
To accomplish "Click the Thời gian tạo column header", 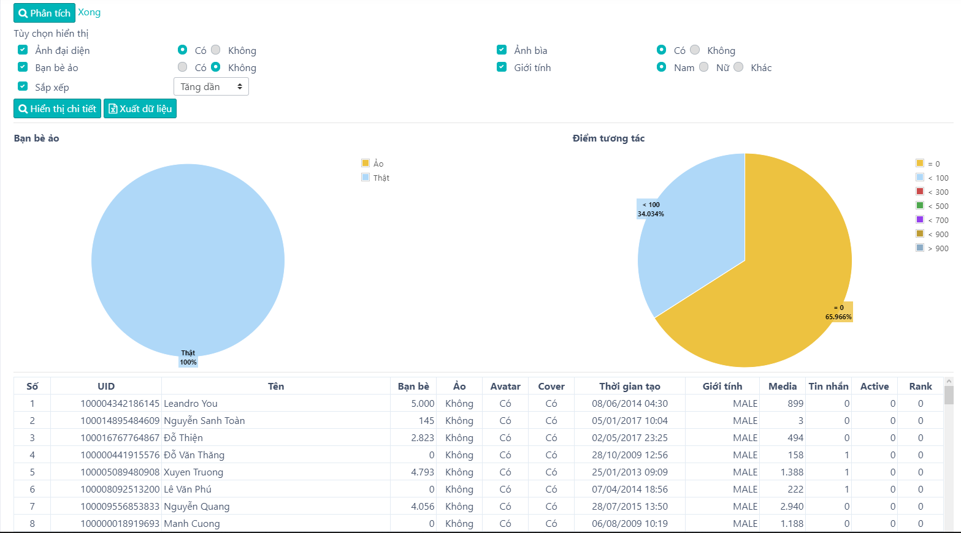I will (x=629, y=386).
